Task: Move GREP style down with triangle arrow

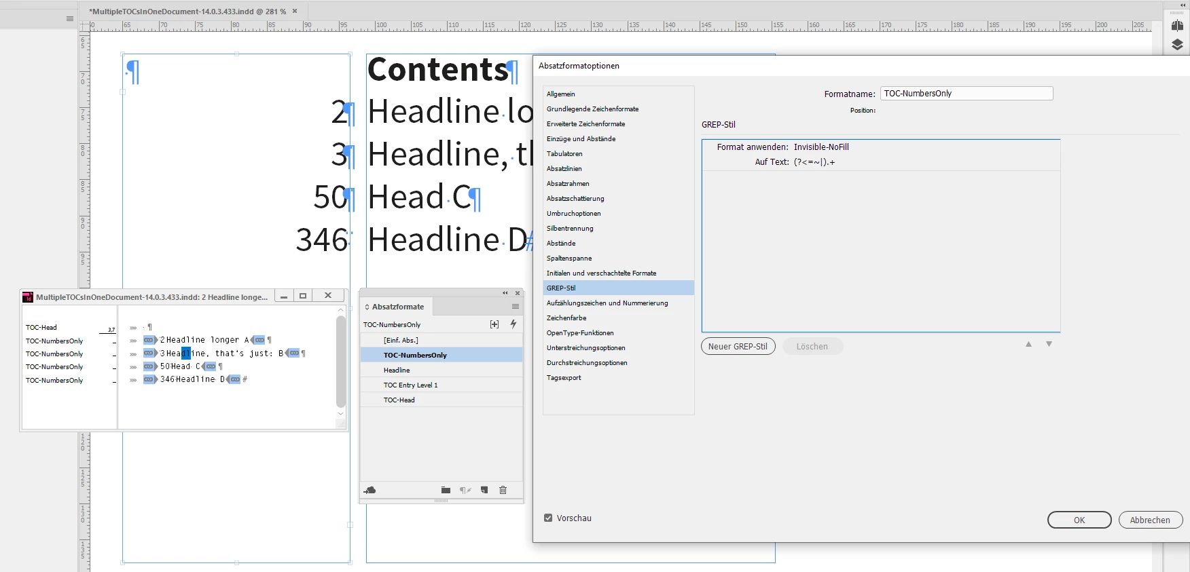Action: [x=1049, y=344]
